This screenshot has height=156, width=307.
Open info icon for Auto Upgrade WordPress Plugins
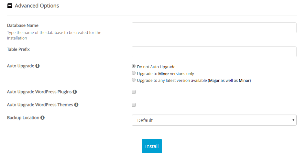coord(75,92)
